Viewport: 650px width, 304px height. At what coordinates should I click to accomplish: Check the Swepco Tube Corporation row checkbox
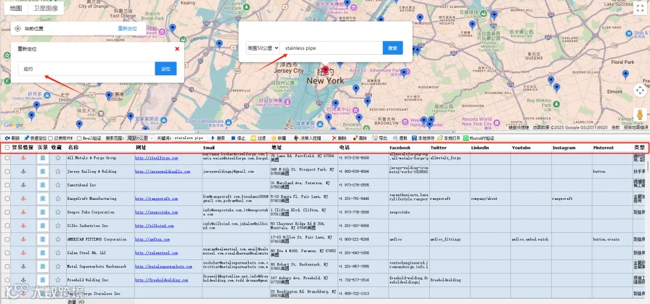7,212
